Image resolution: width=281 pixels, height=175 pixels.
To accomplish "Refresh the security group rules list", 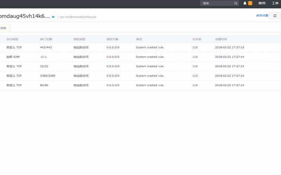I will (x=275, y=16).
